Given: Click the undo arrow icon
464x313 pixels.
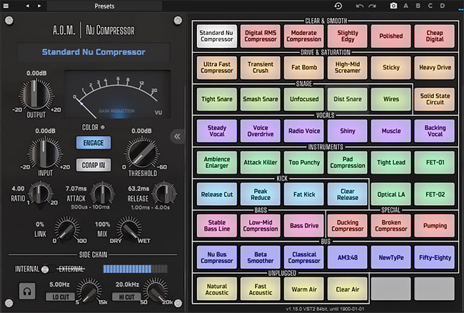Looking at the screenshot, I should click(360, 6).
